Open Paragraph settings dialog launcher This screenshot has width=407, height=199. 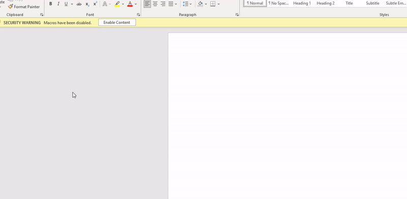click(x=237, y=15)
